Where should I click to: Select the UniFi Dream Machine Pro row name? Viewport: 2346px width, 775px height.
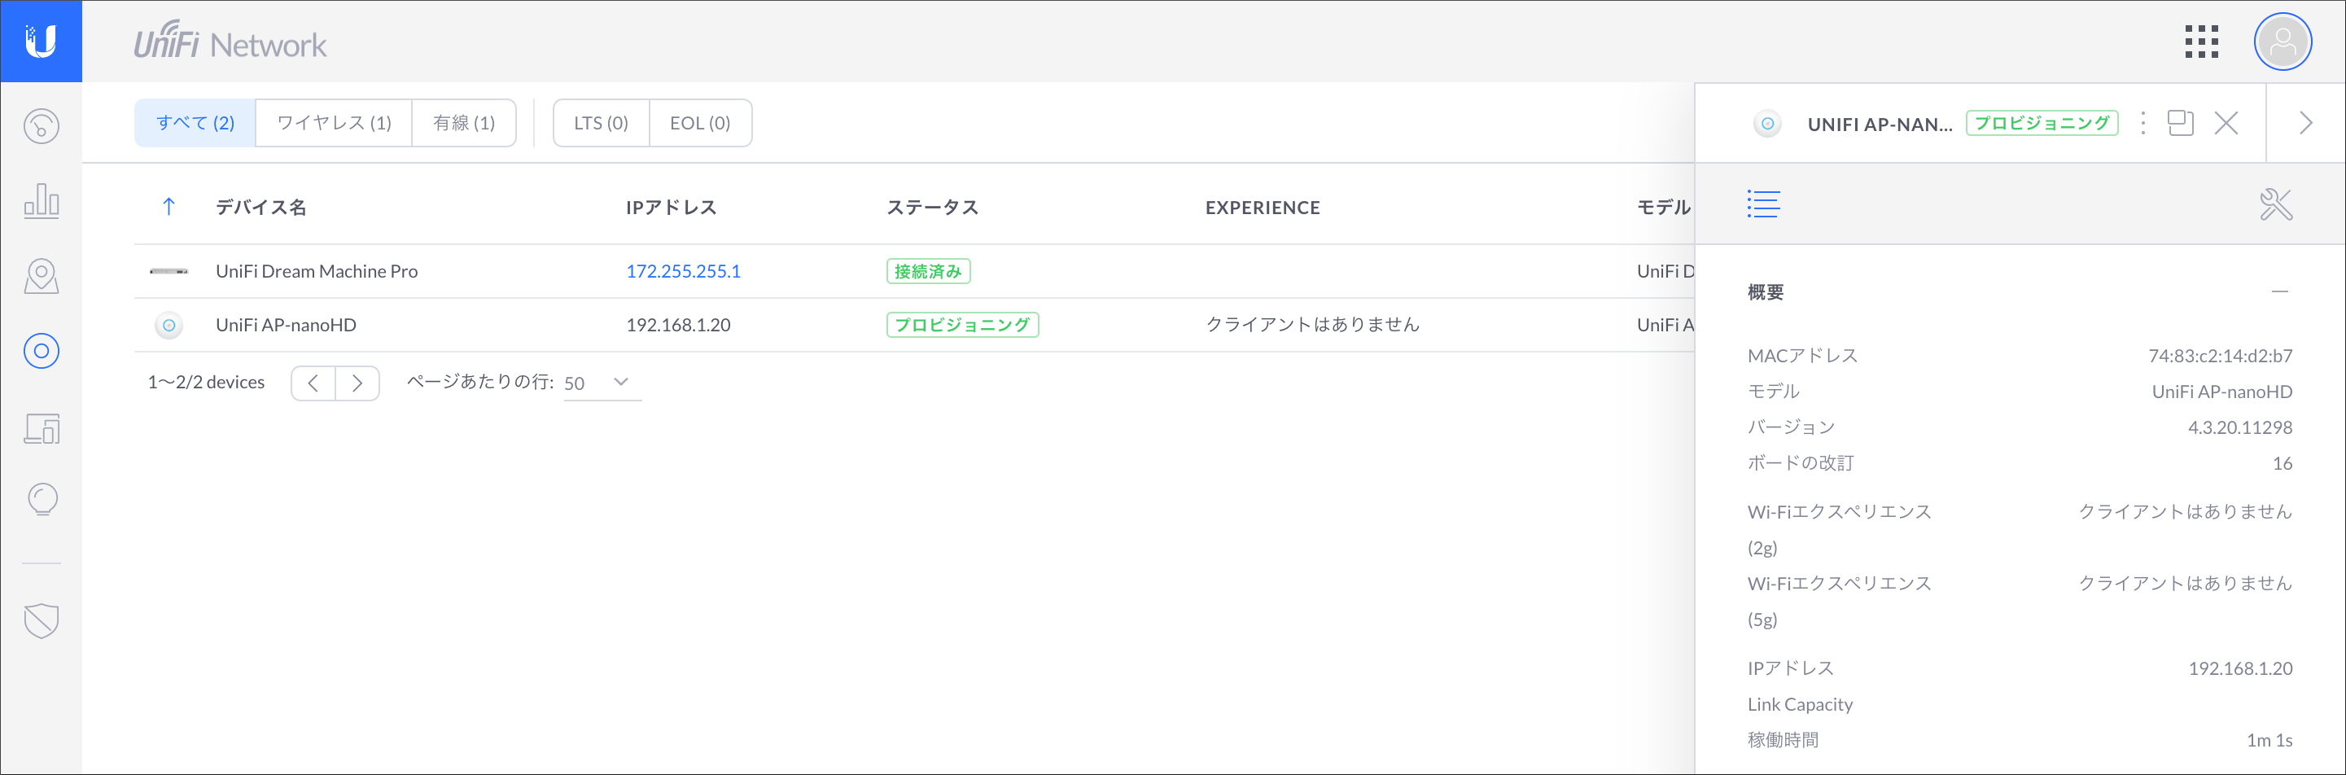pyautogui.click(x=317, y=271)
